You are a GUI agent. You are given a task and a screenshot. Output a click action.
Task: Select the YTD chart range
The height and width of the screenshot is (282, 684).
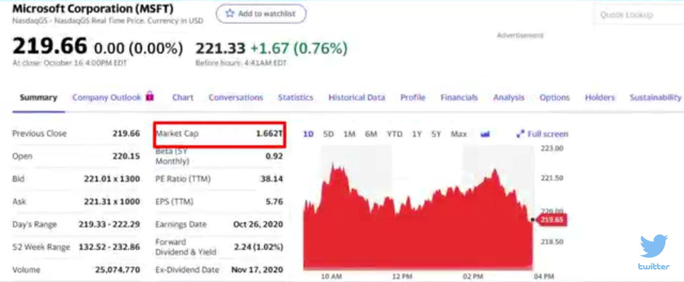pos(394,134)
